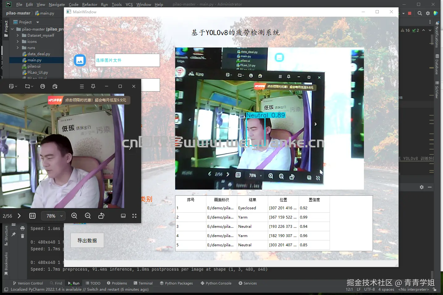Rotate the image in the viewer toolbar
Viewport: 443px width, 295px height.
pos(101,216)
